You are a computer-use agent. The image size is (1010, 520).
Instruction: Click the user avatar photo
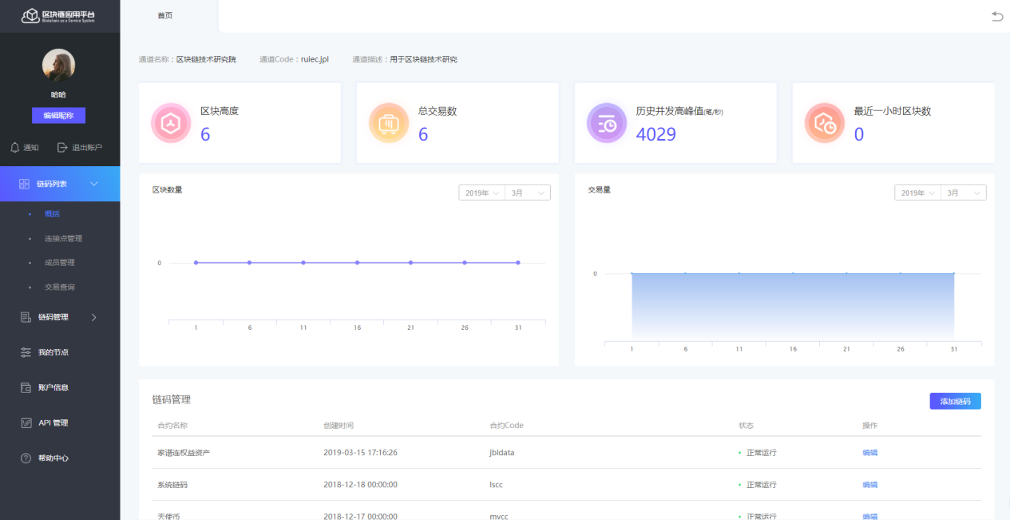pyautogui.click(x=58, y=65)
